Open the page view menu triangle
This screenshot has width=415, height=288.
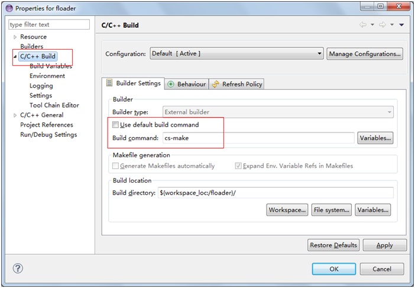(x=401, y=25)
